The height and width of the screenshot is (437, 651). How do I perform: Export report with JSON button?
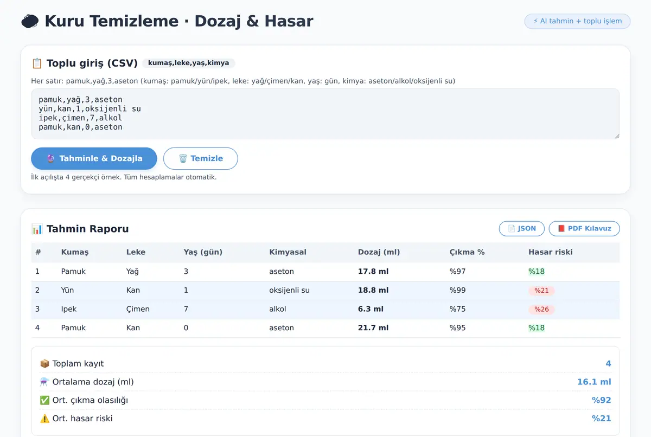(x=521, y=228)
